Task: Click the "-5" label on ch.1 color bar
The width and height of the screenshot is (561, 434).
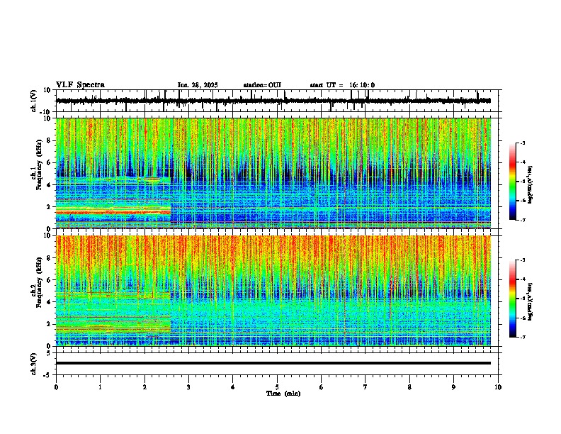Action: 523,182
